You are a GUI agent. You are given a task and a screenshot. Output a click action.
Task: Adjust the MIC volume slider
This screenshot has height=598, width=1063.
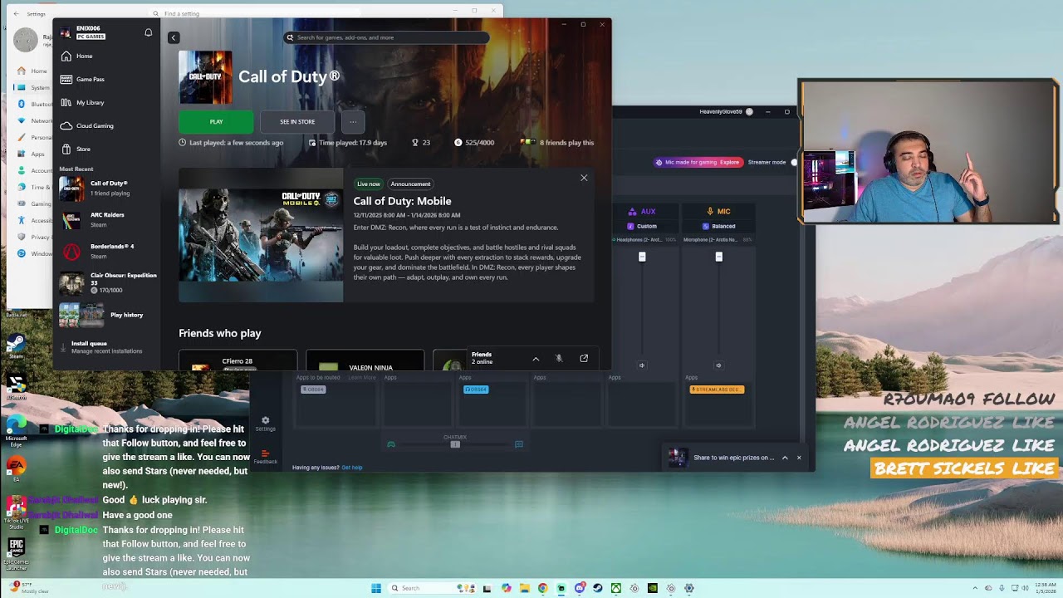click(719, 257)
